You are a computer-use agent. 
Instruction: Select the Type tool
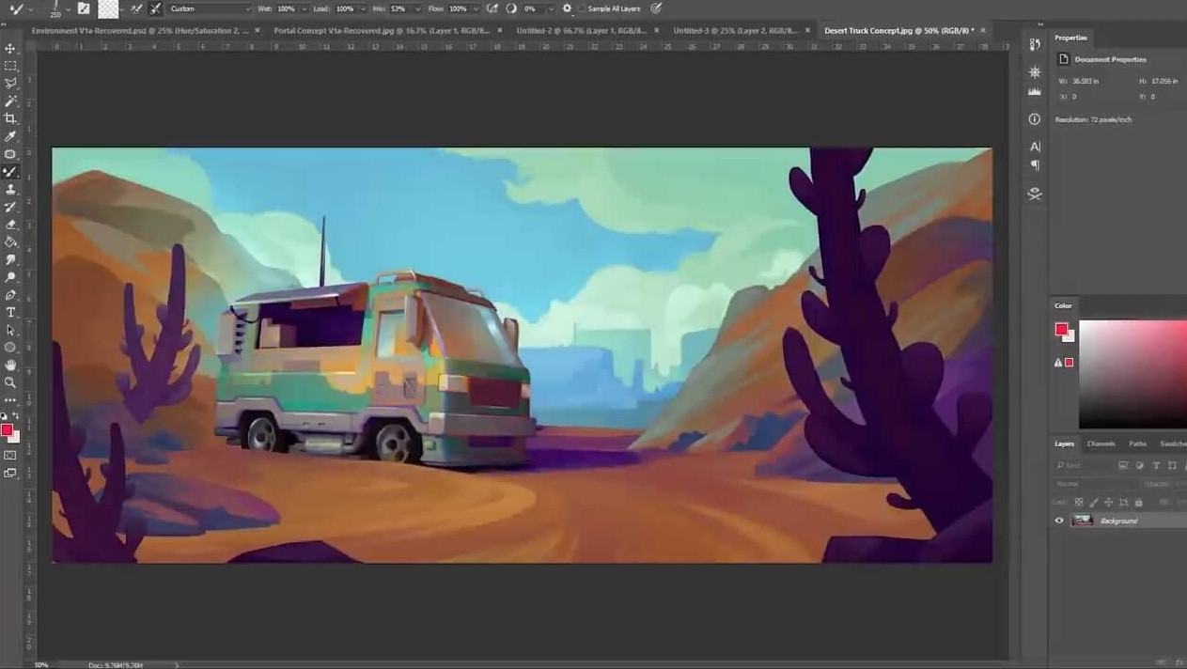pos(10,312)
